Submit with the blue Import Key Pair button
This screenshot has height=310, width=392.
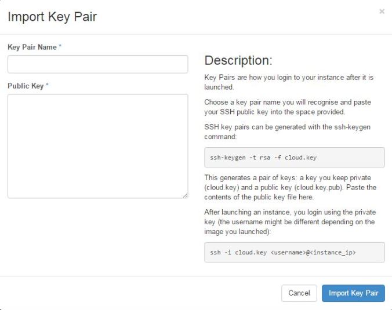353,293
